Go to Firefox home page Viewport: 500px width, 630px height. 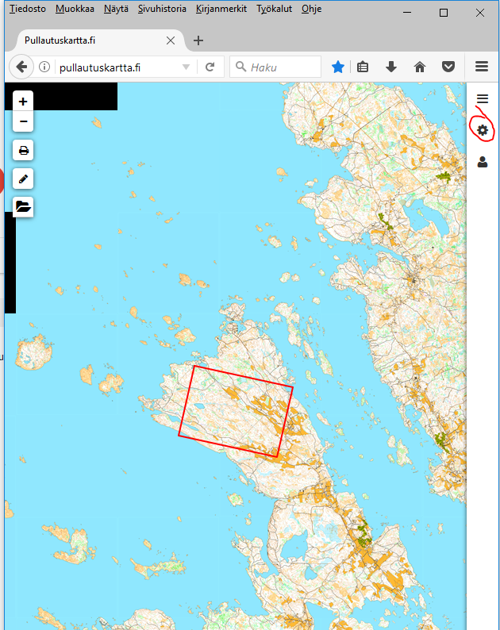[x=420, y=67]
